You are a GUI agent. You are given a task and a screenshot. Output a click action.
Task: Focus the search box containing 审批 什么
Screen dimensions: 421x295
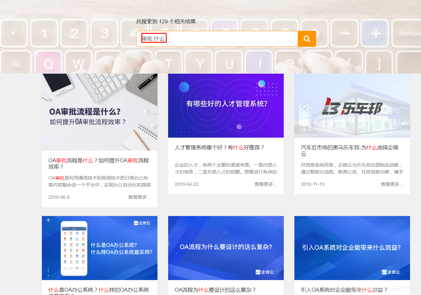coord(217,39)
